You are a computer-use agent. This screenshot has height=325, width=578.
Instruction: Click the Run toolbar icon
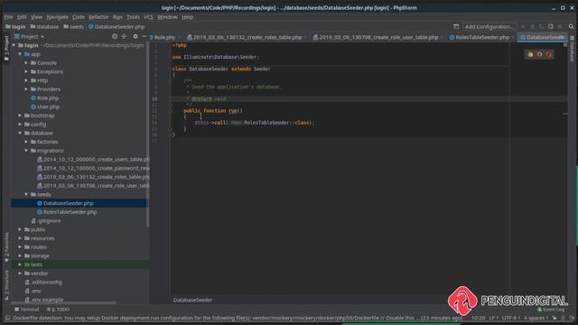pyautogui.click(x=523, y=26)
